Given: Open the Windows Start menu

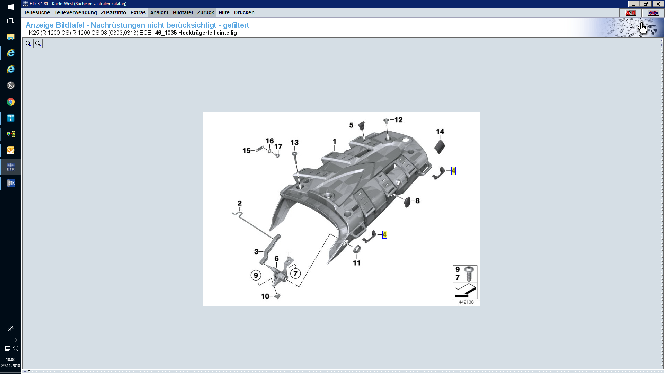Looking at the screenshot, I should (11, 7).
